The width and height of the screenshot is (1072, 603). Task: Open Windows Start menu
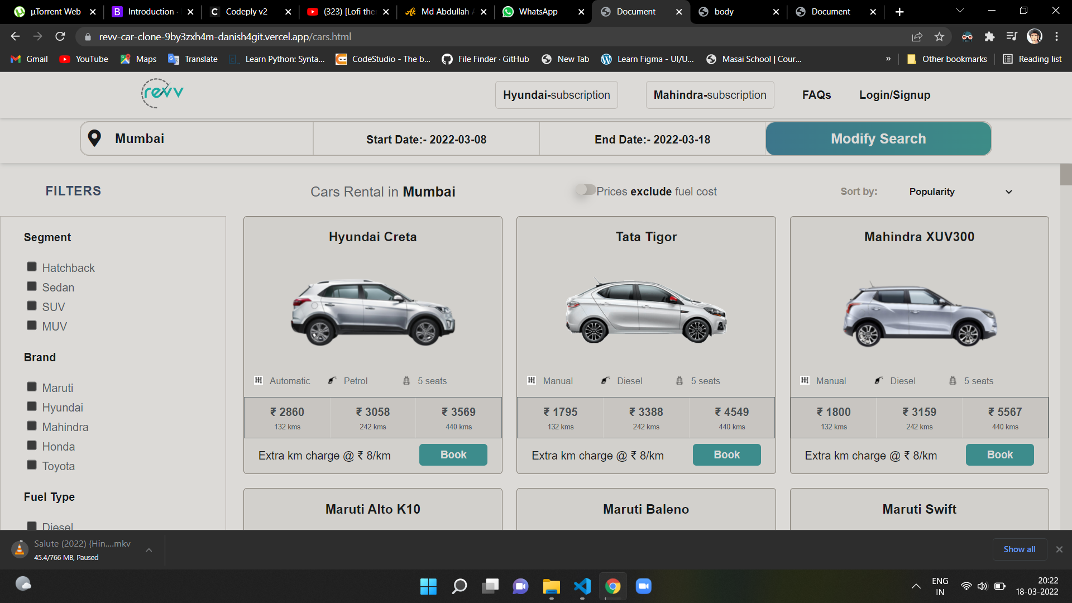(x=428, y=586)
